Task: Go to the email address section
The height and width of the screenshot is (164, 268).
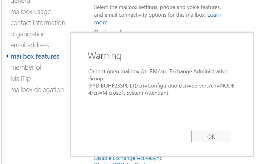Action: point(30,45)
